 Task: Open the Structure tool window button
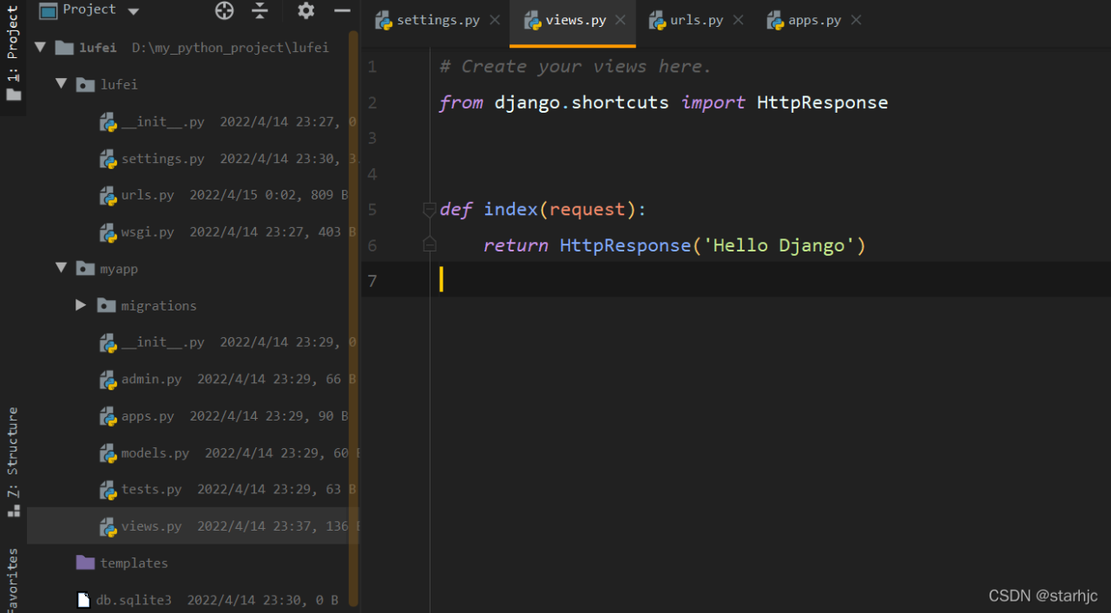pos(13,462)
